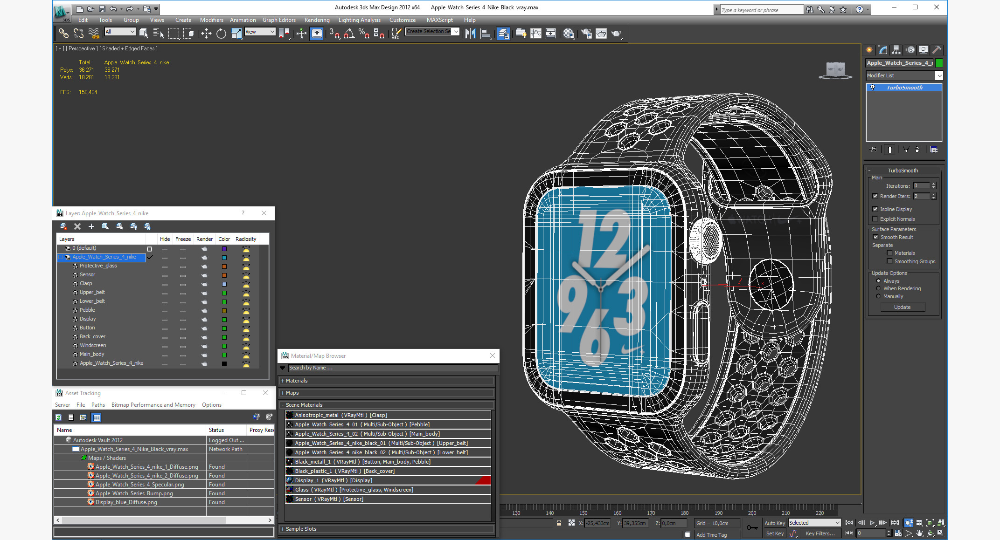Click Delete layer X icon in Layer dialog
The width and height of the screenshot is (1000, 540).
(77, 226)
